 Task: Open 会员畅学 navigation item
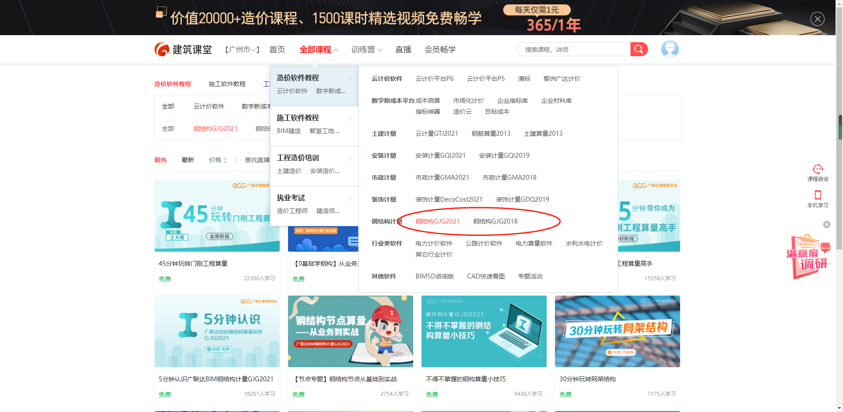440,50
